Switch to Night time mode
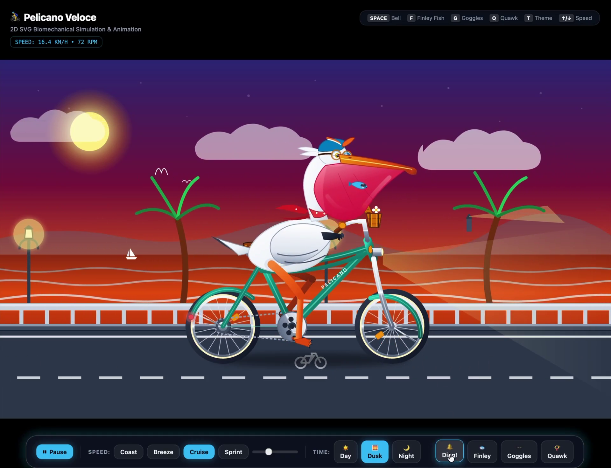Image resolution: width=611 pixels, height=468 pixels. tap(406, 451)
